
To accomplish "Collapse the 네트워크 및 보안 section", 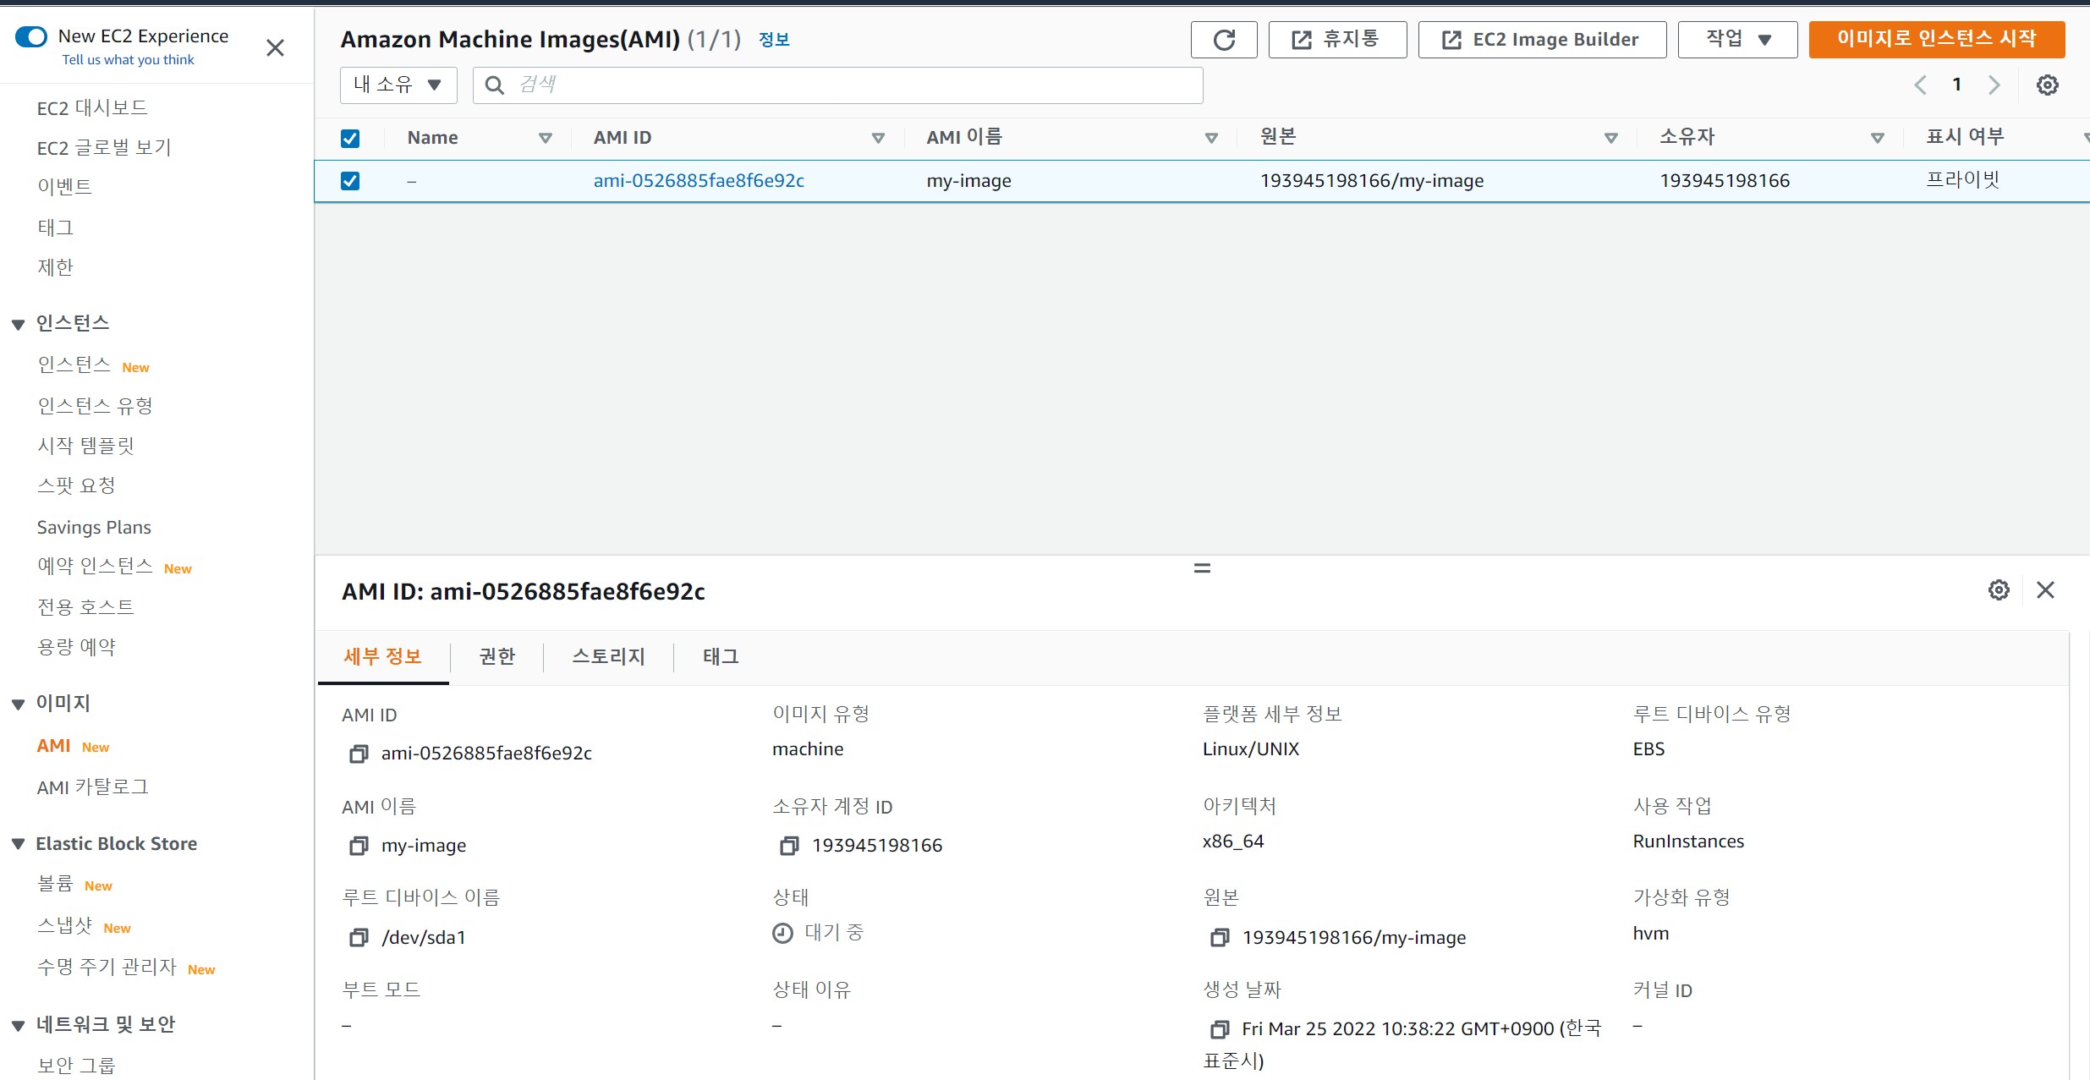I will [19, 1026].
